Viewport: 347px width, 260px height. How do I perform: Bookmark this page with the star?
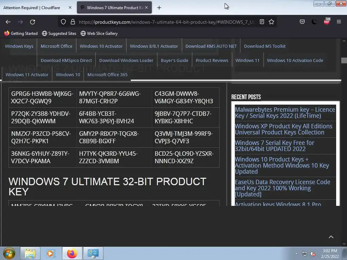click(x=271, y=22)
